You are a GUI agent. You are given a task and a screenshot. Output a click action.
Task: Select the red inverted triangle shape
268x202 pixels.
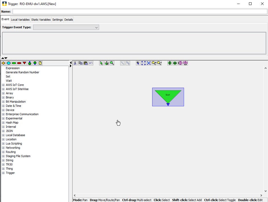click(x=24, y=63)
